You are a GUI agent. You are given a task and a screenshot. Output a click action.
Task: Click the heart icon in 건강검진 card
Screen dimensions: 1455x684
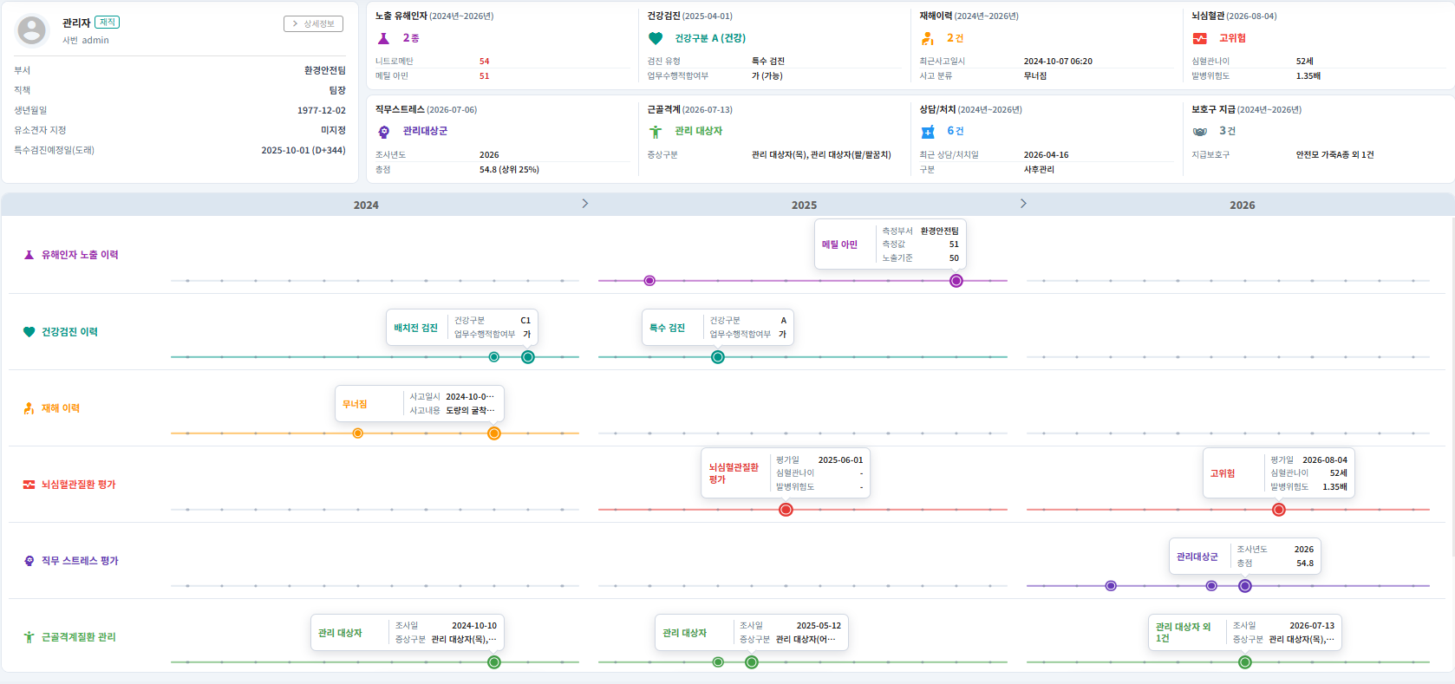point(656,38)
